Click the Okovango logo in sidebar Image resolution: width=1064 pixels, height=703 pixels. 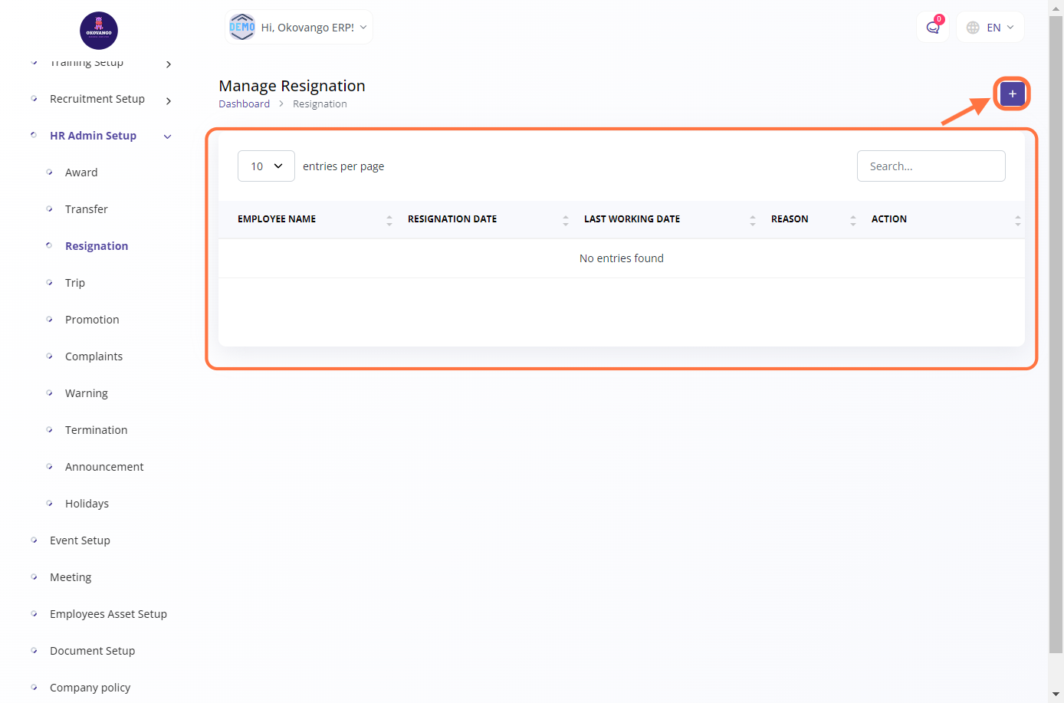click(99, 31)
